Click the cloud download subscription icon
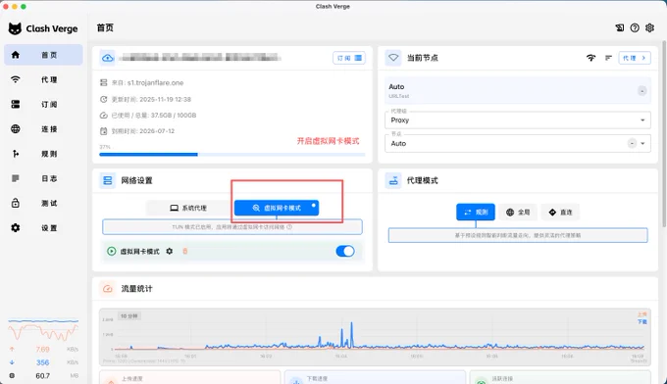The height and width of the screenshot is (384, 667). pyautogui.click(x=108, y=58)
